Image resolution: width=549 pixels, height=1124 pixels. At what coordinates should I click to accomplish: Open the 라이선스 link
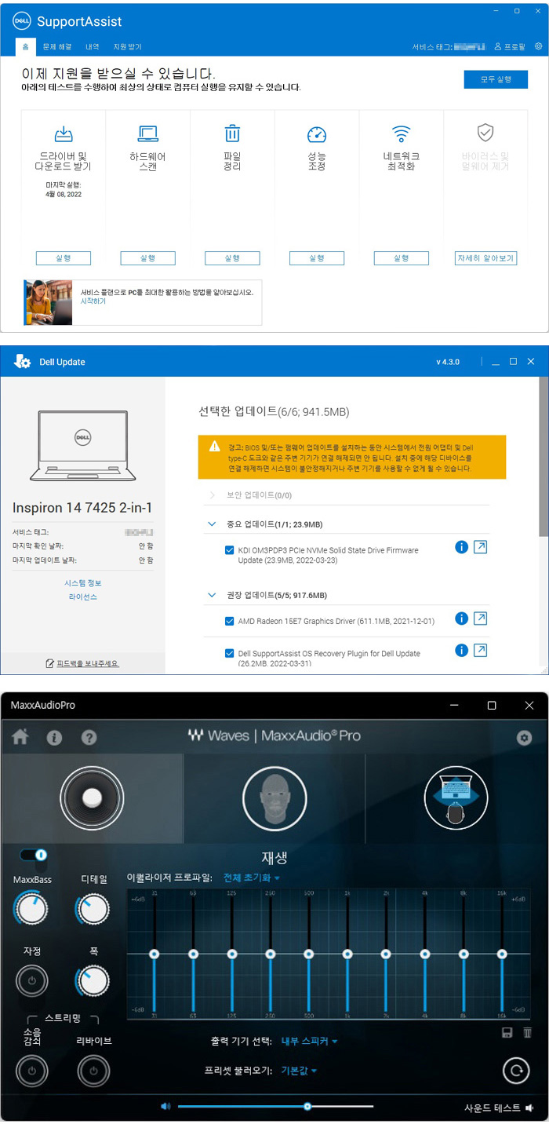[x=82, y=597]
